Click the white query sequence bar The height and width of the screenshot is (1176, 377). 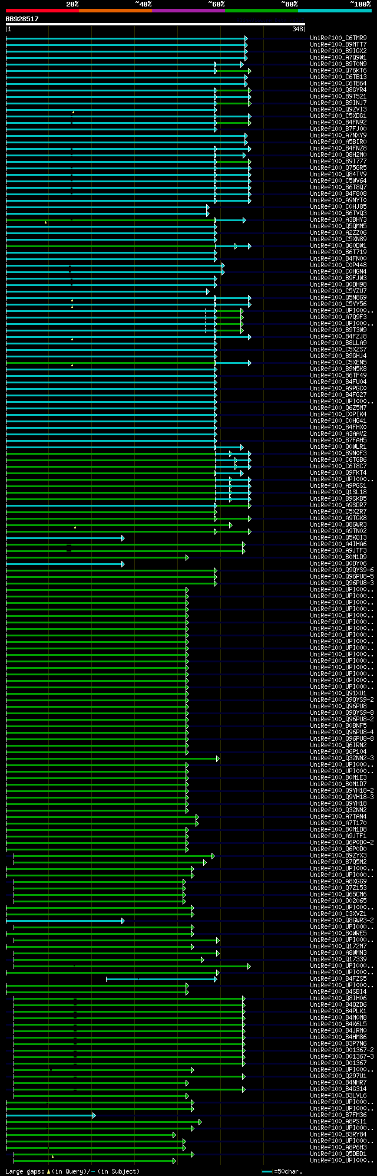tap(156, 24)
